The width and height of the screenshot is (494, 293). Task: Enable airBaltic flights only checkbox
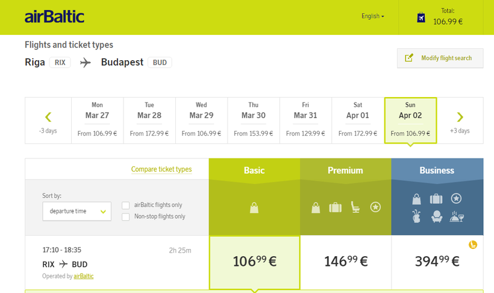(x=125, y=205)
